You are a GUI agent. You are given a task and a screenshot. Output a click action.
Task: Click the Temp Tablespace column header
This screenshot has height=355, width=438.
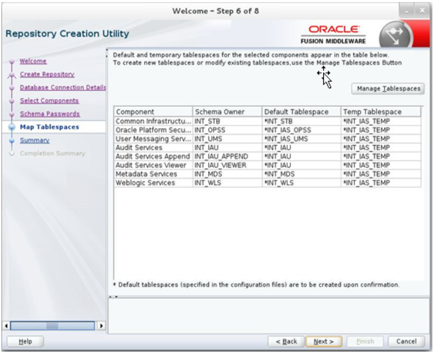(x=381, y=112)
